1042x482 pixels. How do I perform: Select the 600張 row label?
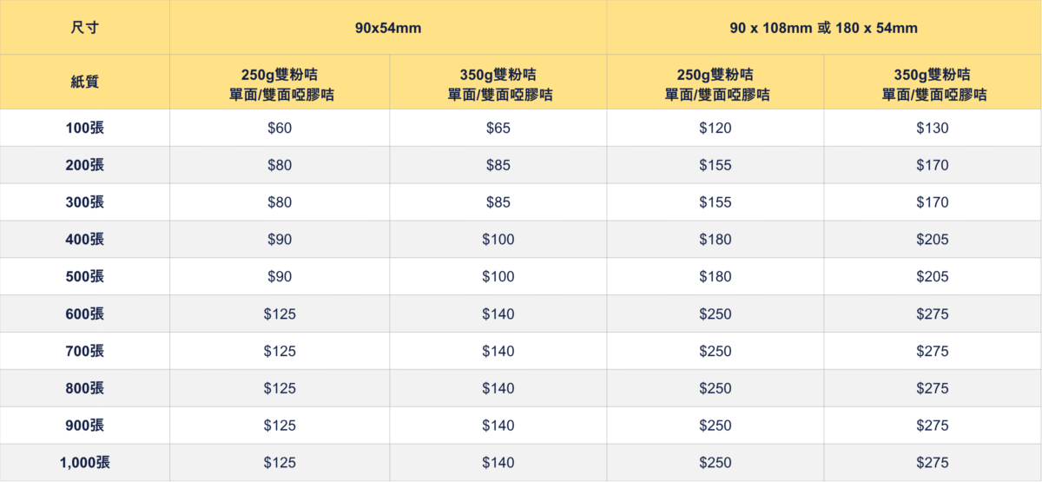pos(84,314)
